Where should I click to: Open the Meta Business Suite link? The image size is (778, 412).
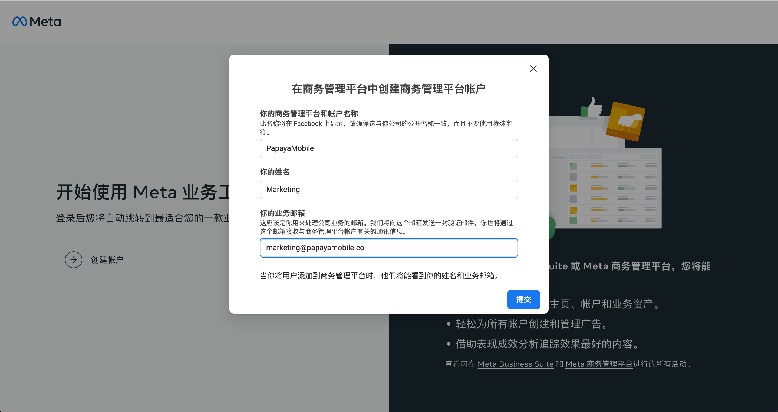[516, 364]
